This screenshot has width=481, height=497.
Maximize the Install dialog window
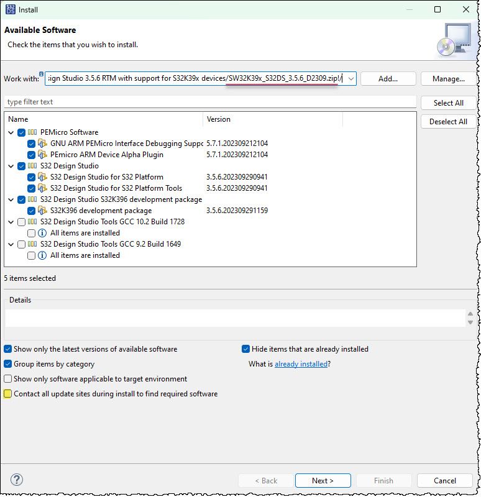click(x=437, y=9)
